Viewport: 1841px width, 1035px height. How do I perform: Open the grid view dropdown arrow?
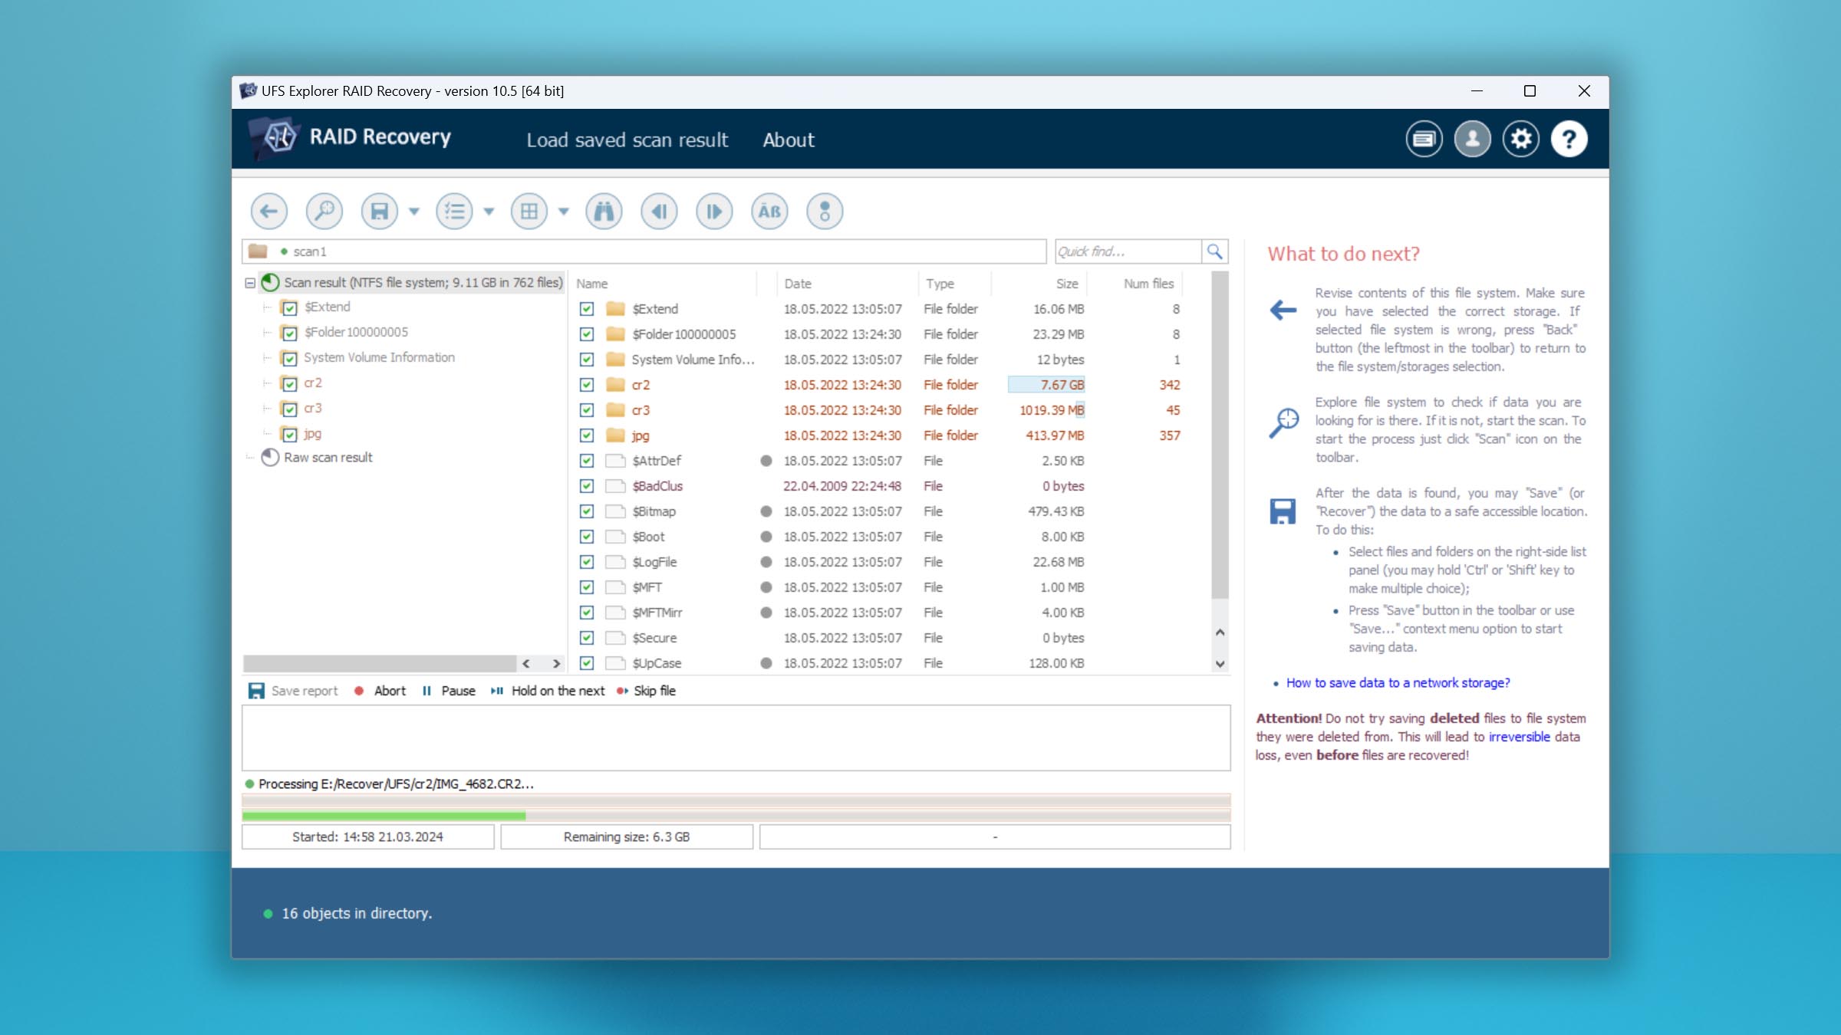pyautogui.click(x=564, y=212)
